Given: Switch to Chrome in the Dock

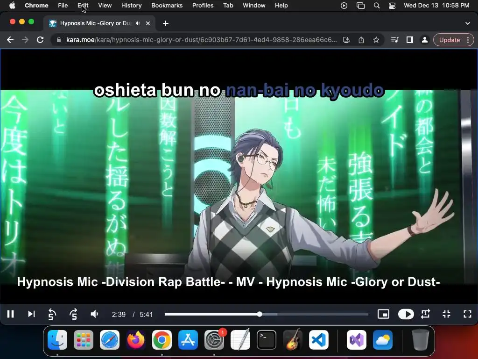Looking at the screenshot, I should pyautogui.click(x=162, y=340).
